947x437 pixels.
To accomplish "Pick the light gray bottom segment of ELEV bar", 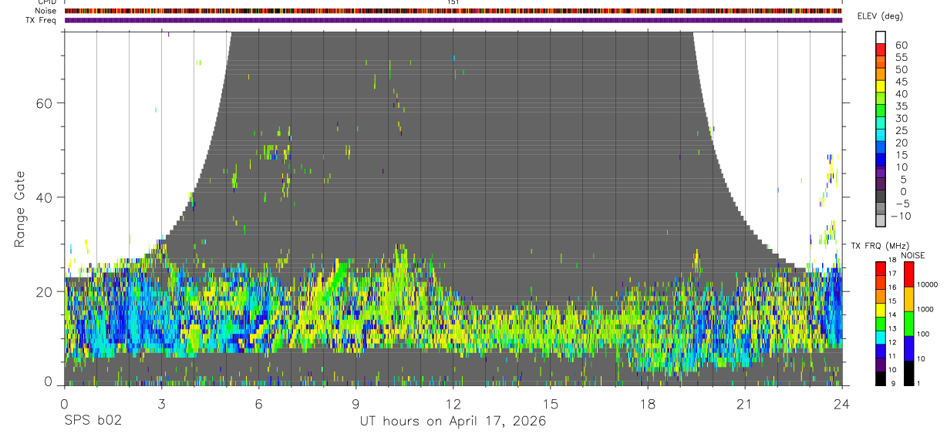I will coord(880,220).
